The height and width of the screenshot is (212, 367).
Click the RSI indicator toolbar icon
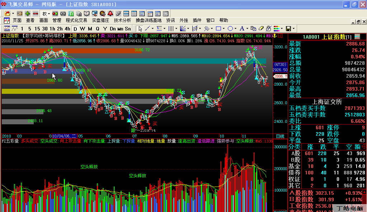(x=20, y=13)
